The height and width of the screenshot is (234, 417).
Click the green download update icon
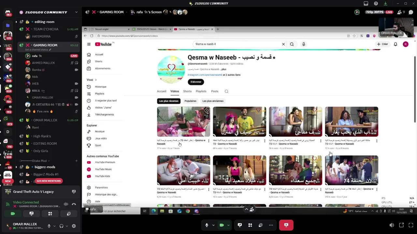(x=385, y=4)
